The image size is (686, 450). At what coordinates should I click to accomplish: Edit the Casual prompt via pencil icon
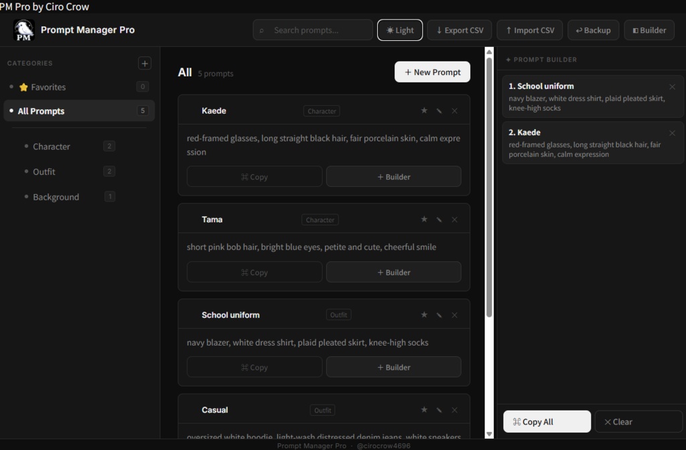439,410
